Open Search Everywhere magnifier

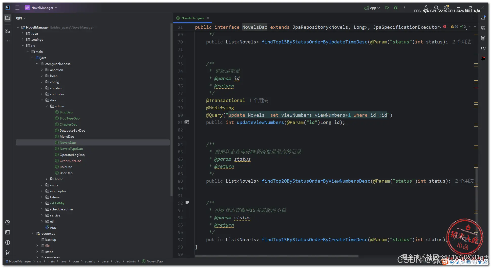[436, 8]
